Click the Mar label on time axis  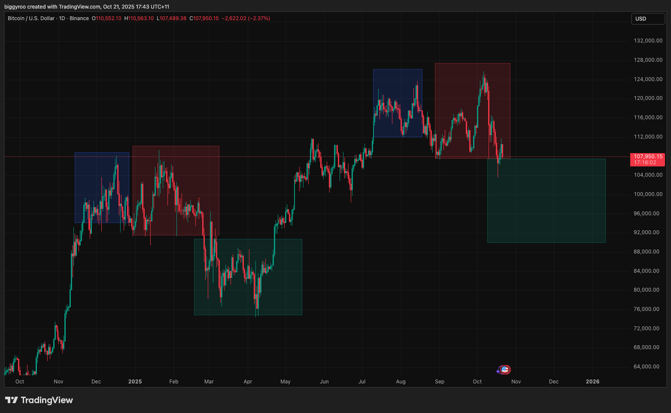(209, 381)
